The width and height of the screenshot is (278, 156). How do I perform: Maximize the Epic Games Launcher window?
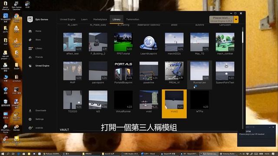[x=235, y=13]
